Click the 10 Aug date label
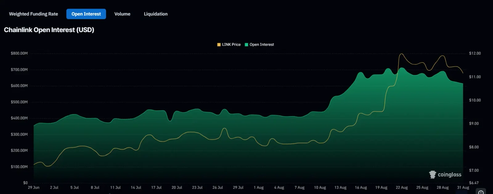493x194 pixels. point(320,188)
